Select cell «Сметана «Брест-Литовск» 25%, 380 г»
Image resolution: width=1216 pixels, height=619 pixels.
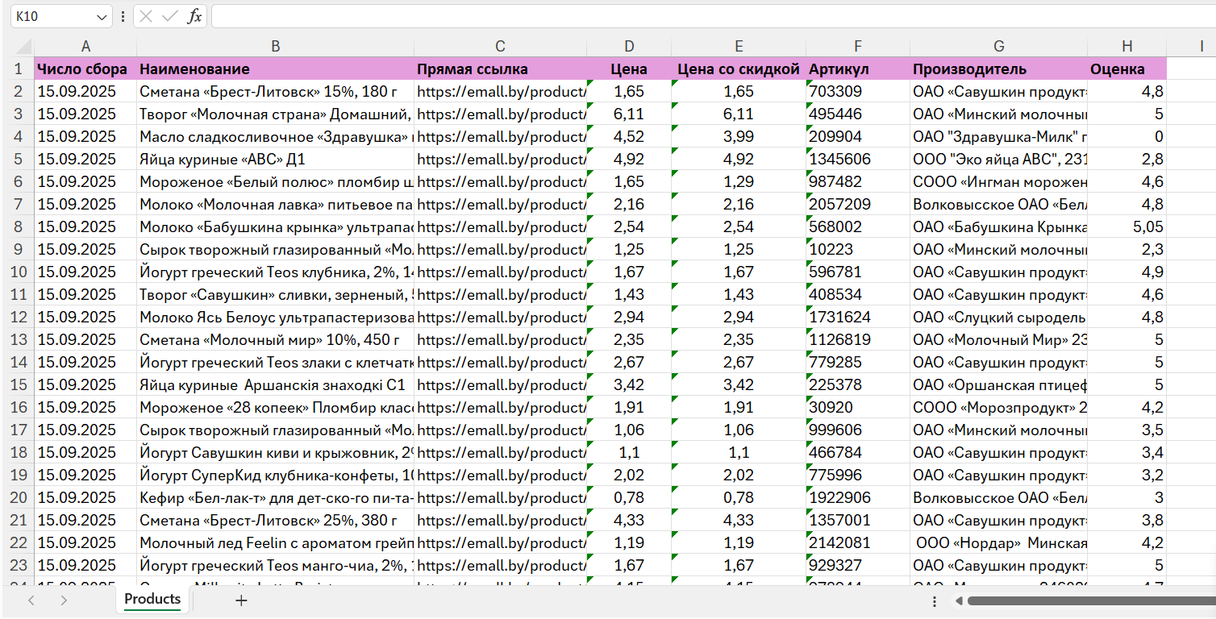click(x=276, y=520)
